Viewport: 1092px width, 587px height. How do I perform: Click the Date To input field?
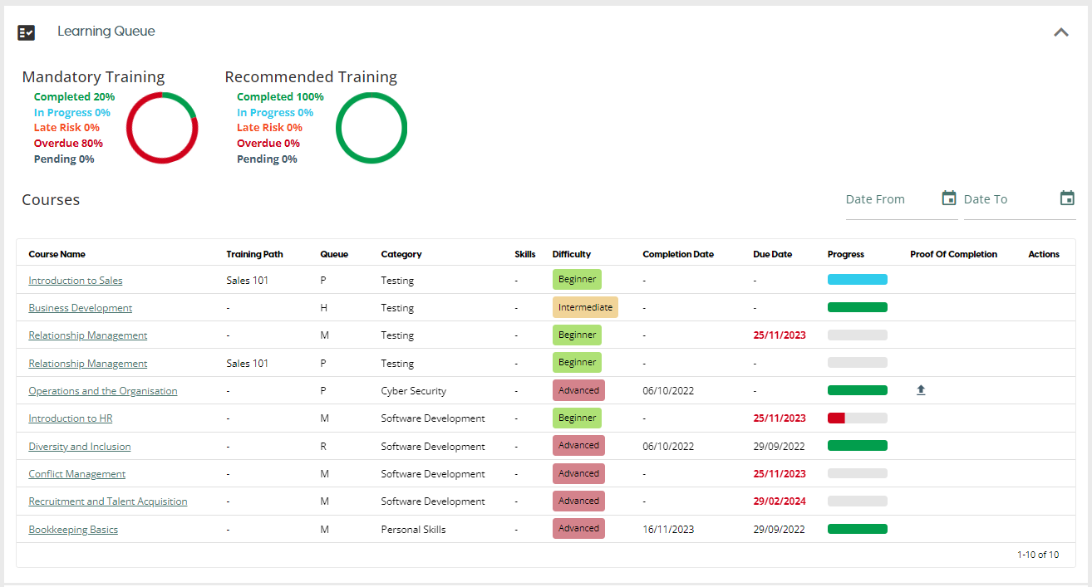1007,200
